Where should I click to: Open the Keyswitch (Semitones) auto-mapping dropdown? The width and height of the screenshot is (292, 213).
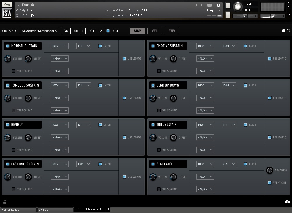(x=39, y=31)
